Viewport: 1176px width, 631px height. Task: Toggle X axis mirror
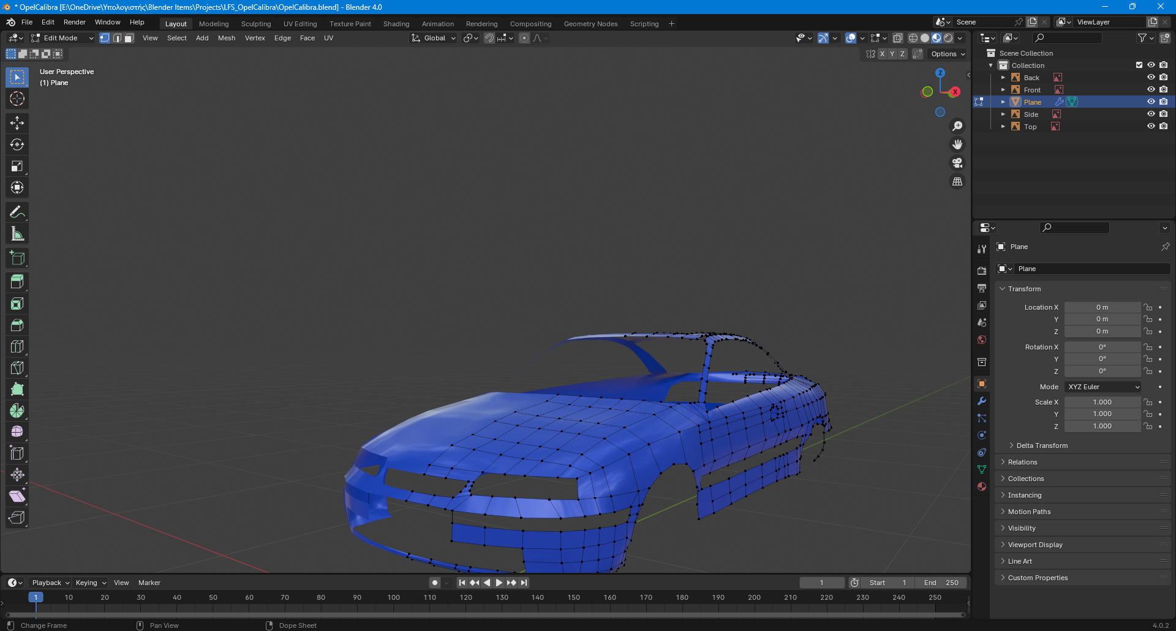click(882, 54)
